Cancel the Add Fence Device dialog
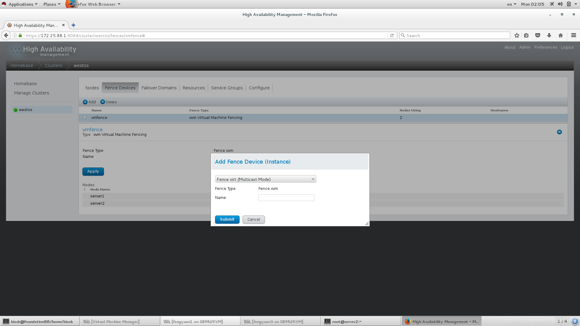This screenshot has width=580, height=326. click(253, 219)
